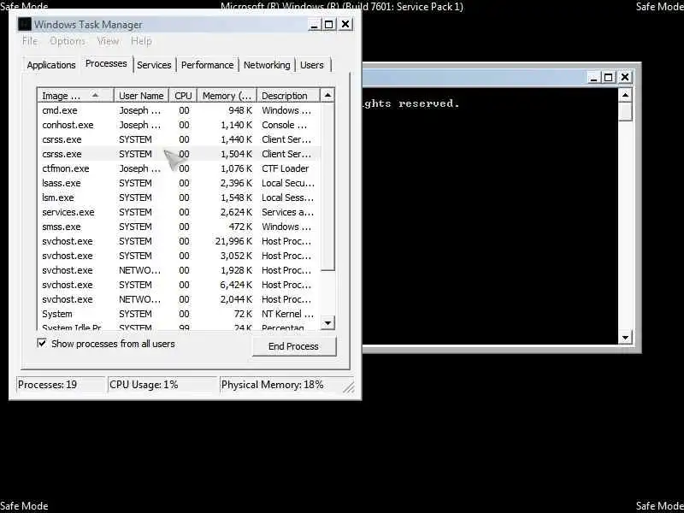
Task: Select csrss.exe using 1,440 K memory
Action: pos(179,139)
